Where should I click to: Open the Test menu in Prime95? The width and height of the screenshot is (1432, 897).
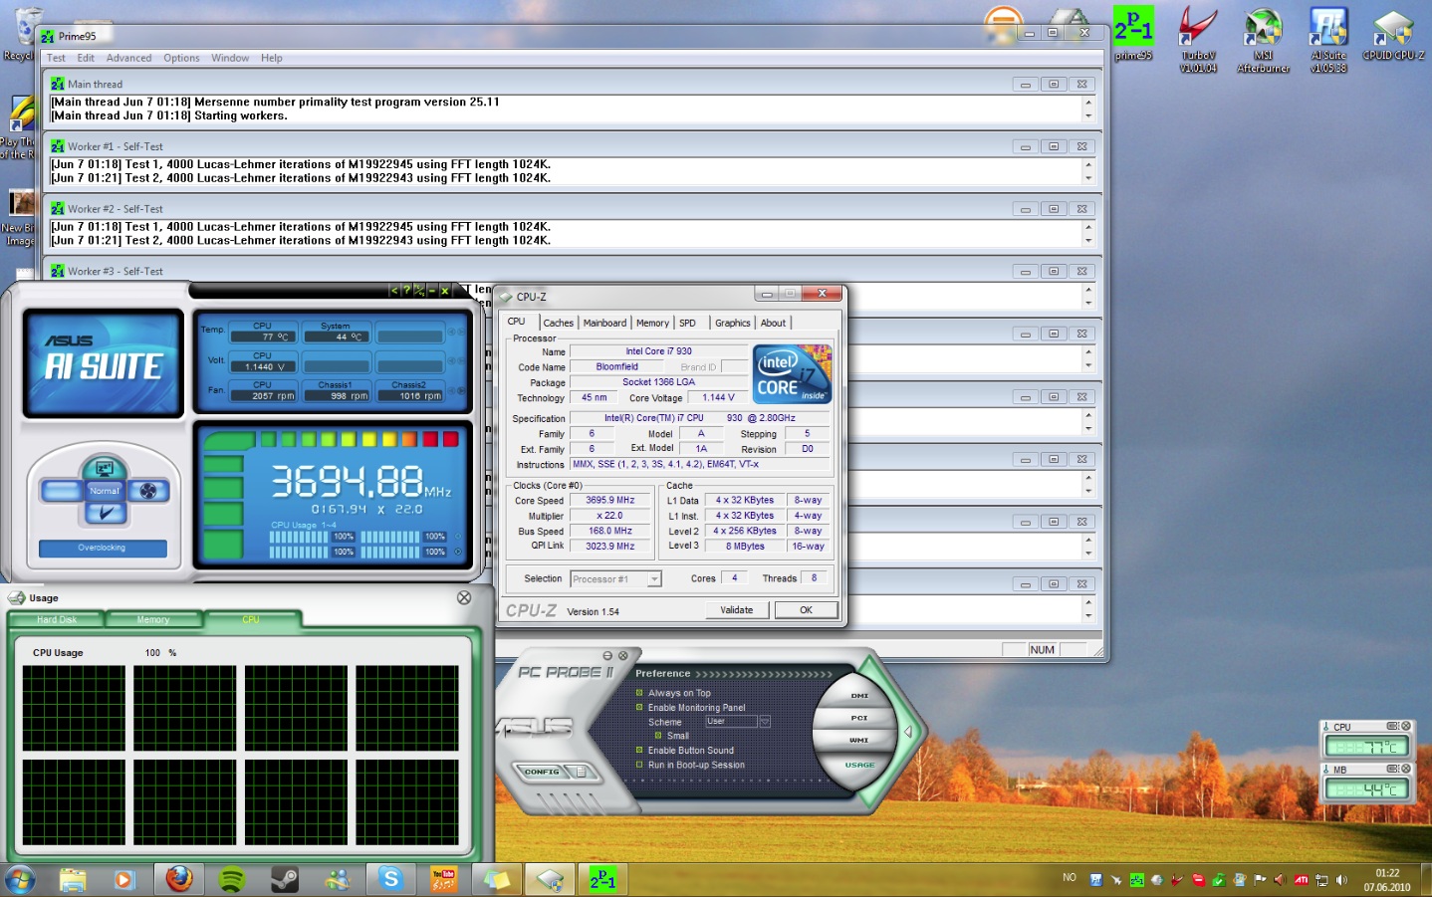(x=56, y=58)
